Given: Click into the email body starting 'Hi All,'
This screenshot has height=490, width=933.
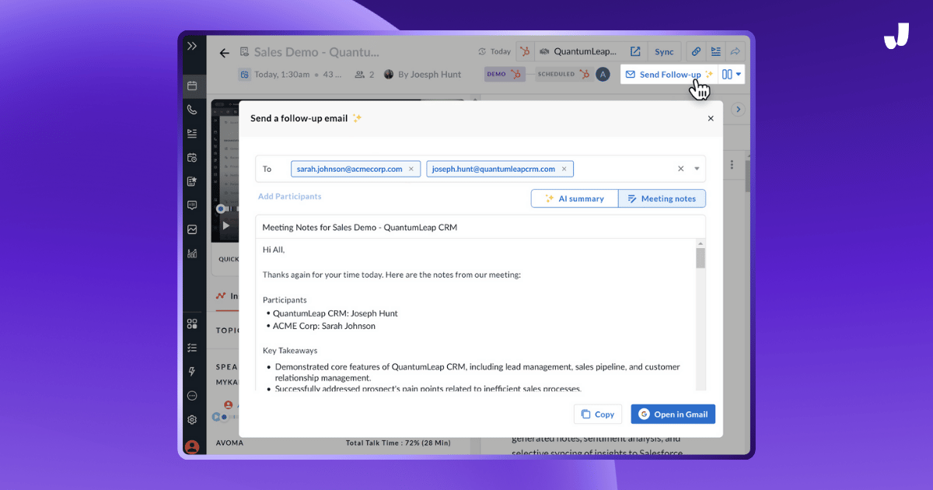Looking at the screenshot, I should tap(475, 314).
